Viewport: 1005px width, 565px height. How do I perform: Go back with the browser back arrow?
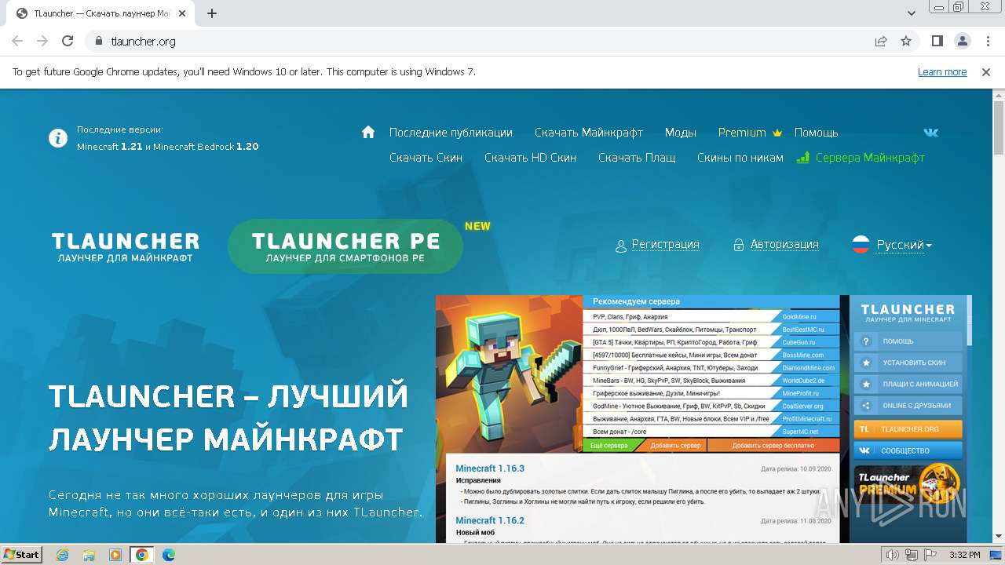coord(17,41)
